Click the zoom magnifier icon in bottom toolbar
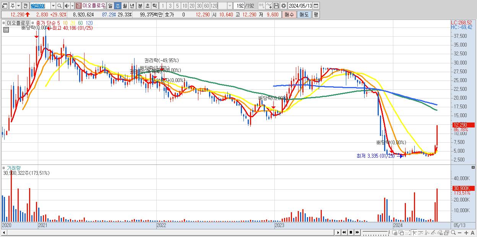 [453, 233]
